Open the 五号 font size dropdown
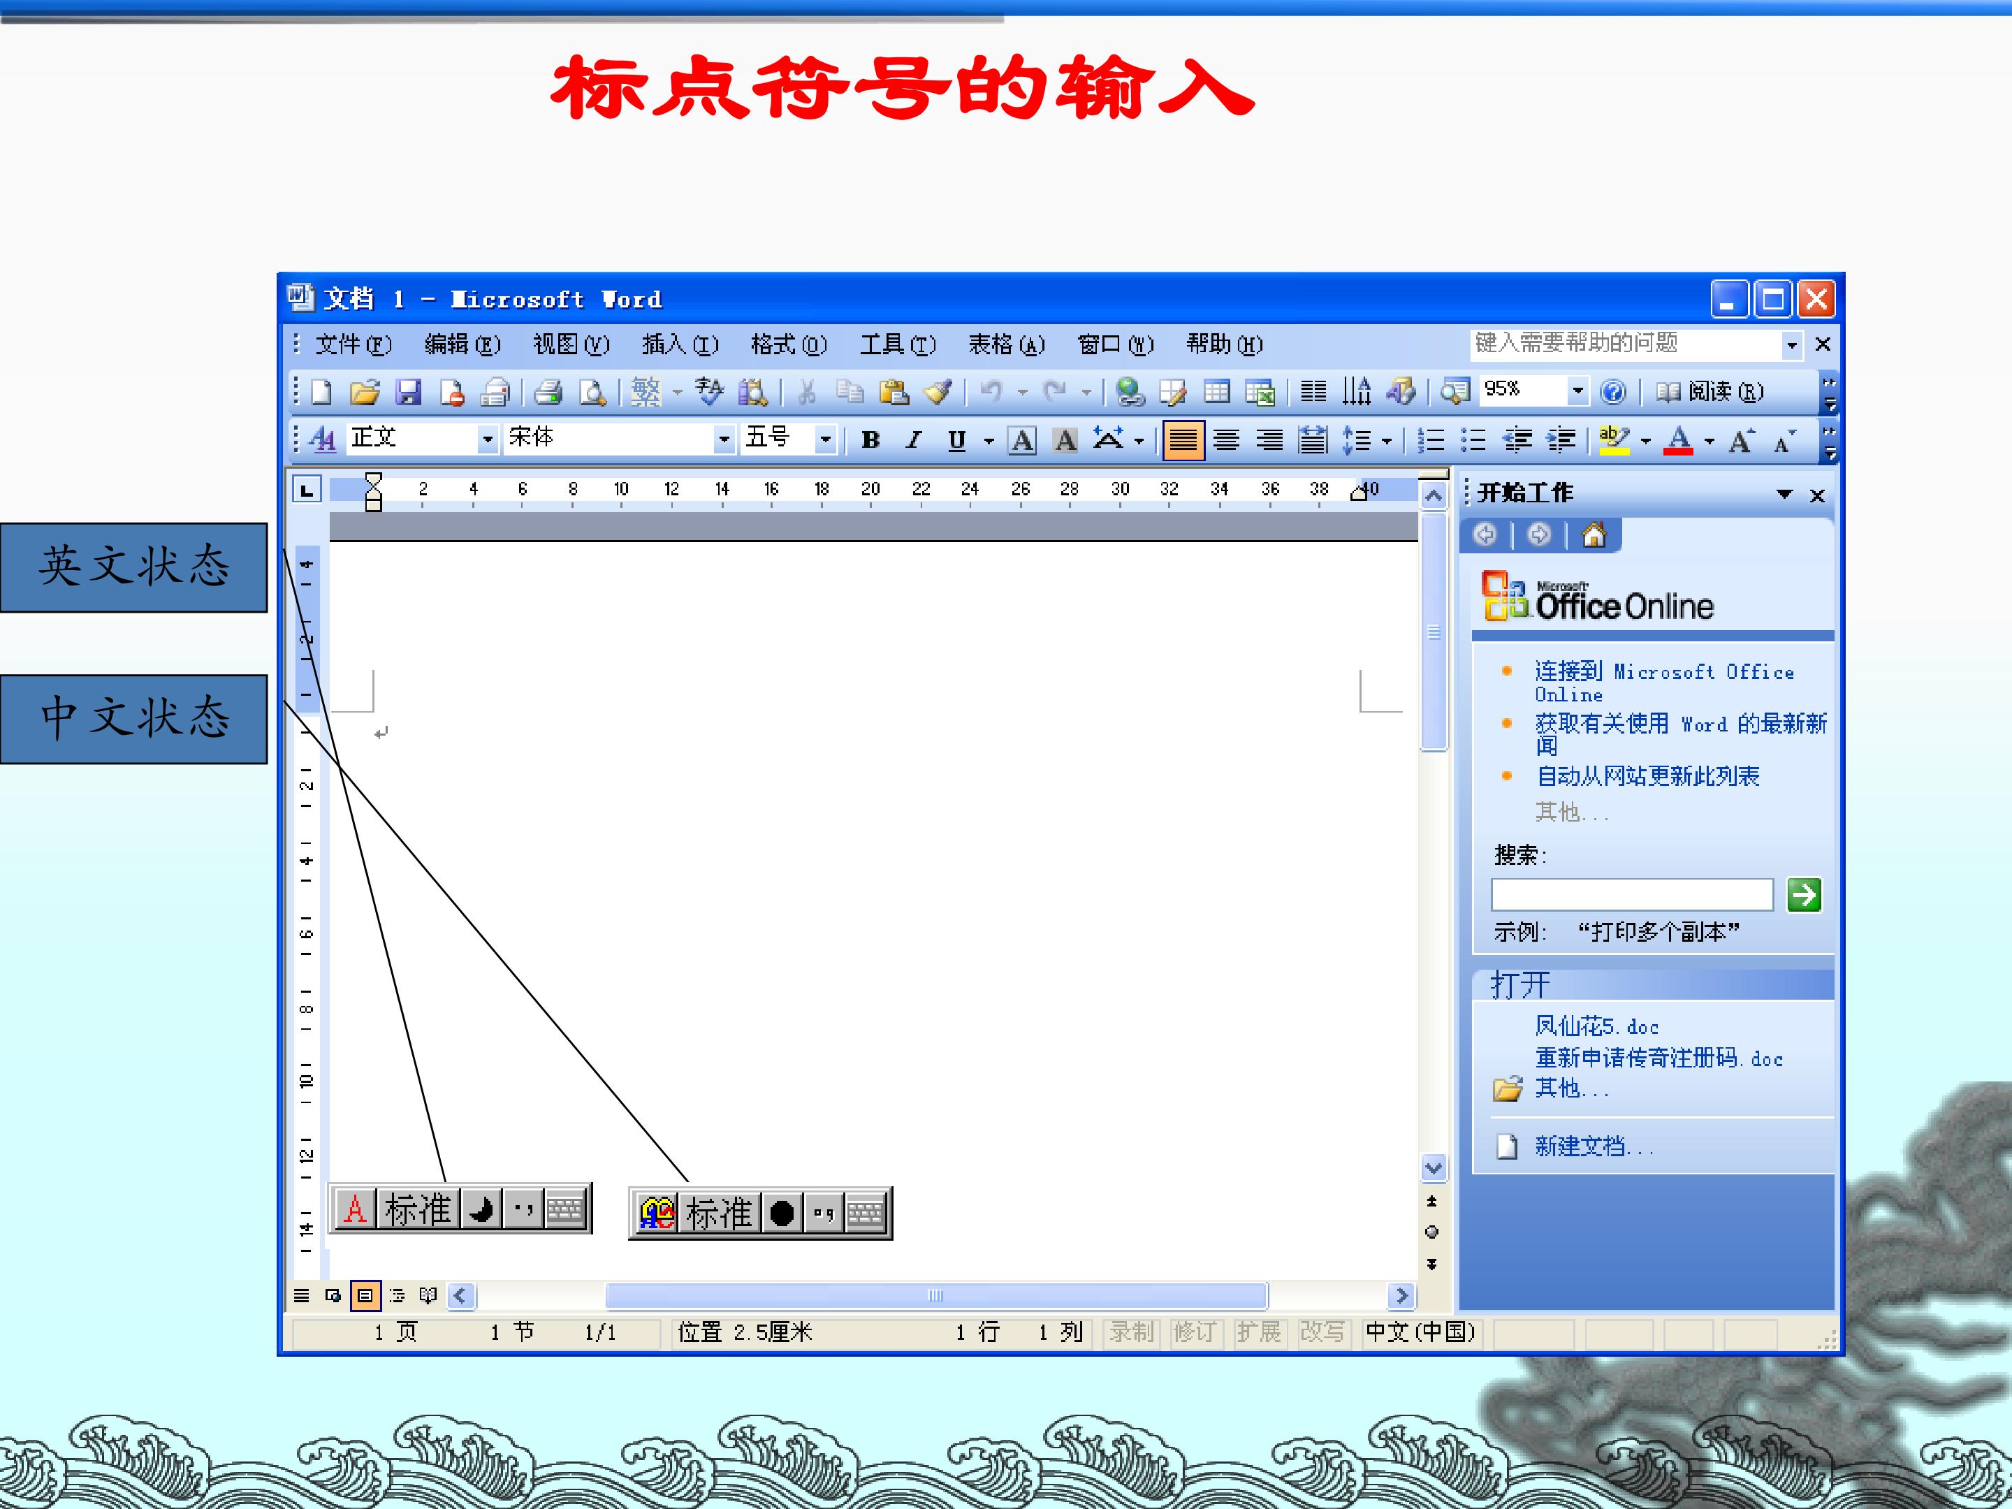This screenshot has height=1509, width=2012. pos(825,439)
